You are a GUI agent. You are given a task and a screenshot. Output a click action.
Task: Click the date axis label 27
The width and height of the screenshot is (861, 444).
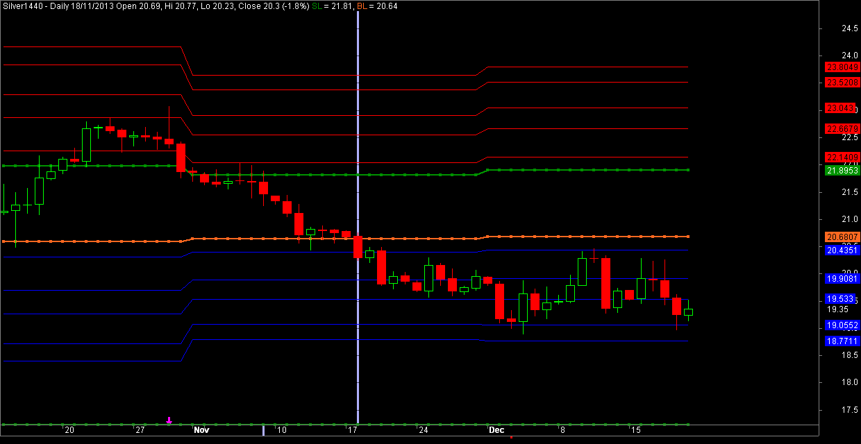point(140,431)
